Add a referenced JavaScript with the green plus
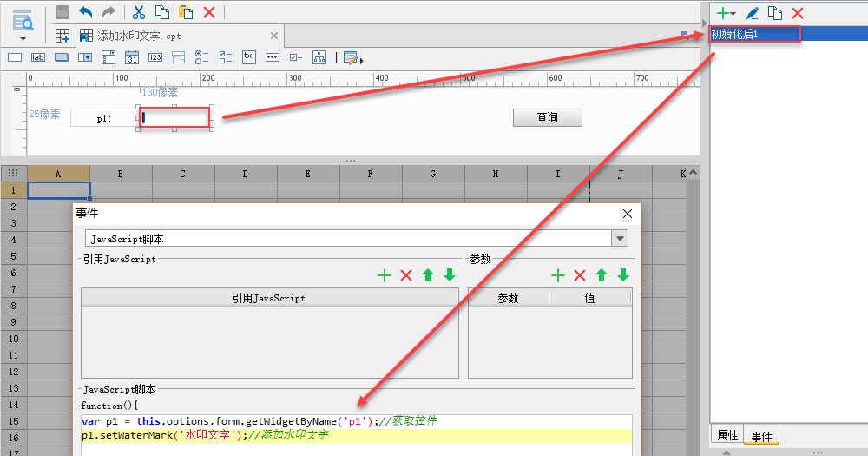 [385, 275]
